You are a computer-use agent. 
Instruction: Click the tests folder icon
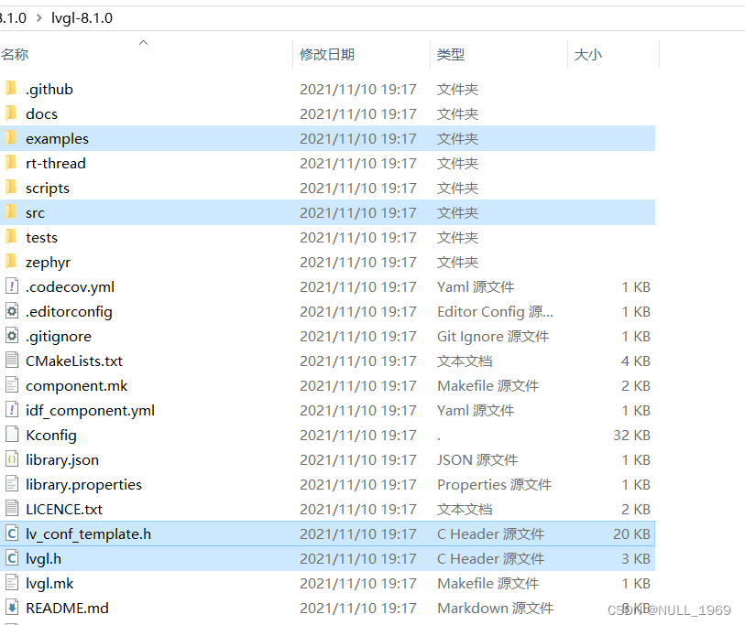(11, 237)
